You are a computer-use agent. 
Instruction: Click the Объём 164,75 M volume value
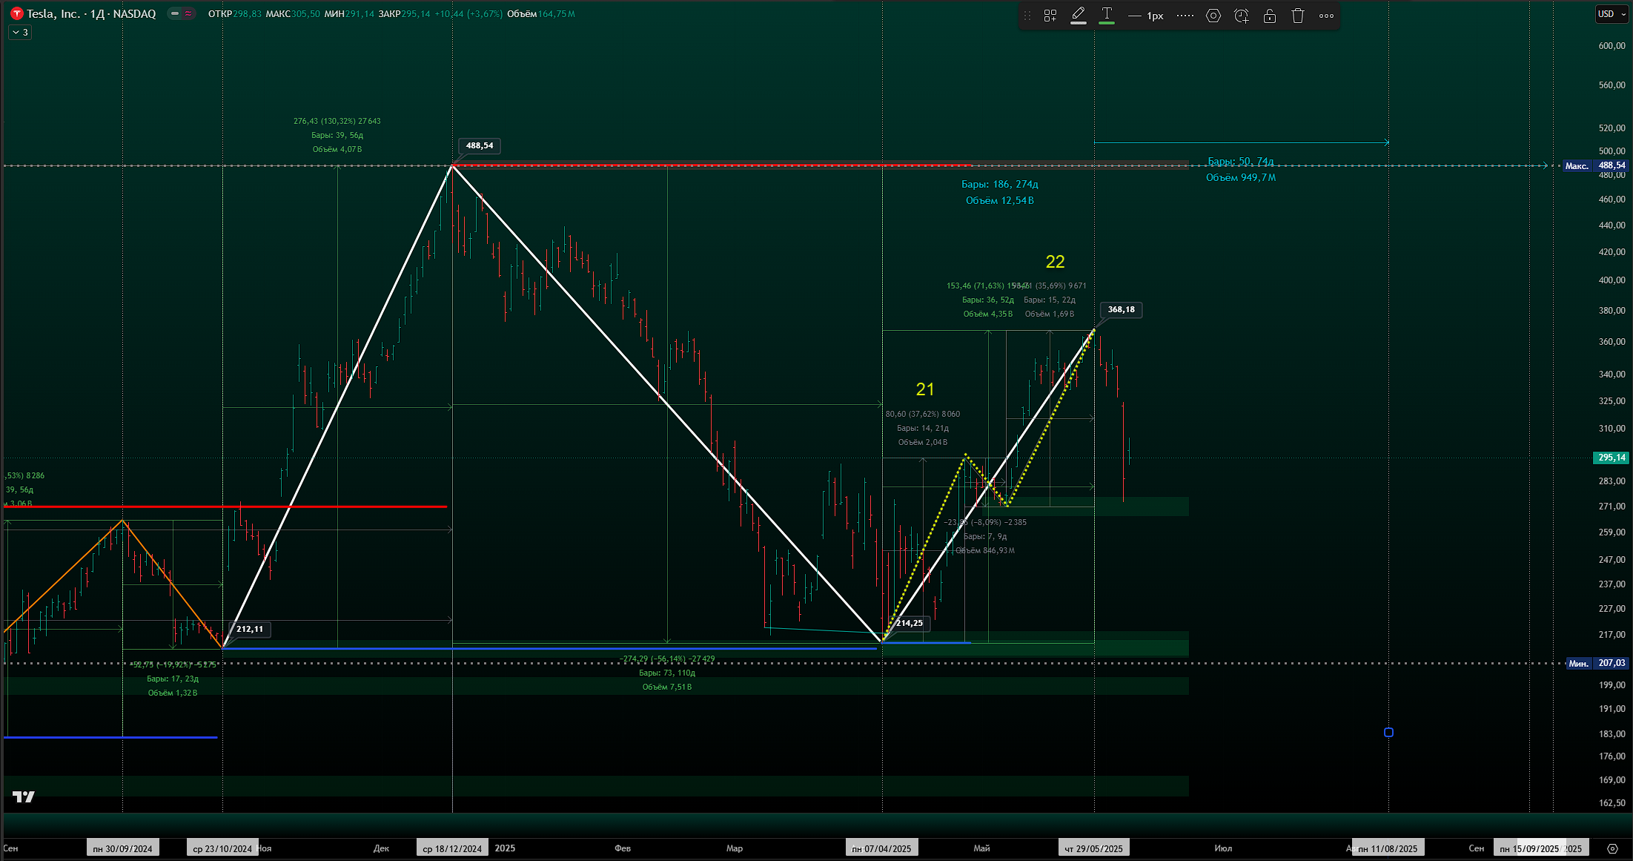[541, 14]
